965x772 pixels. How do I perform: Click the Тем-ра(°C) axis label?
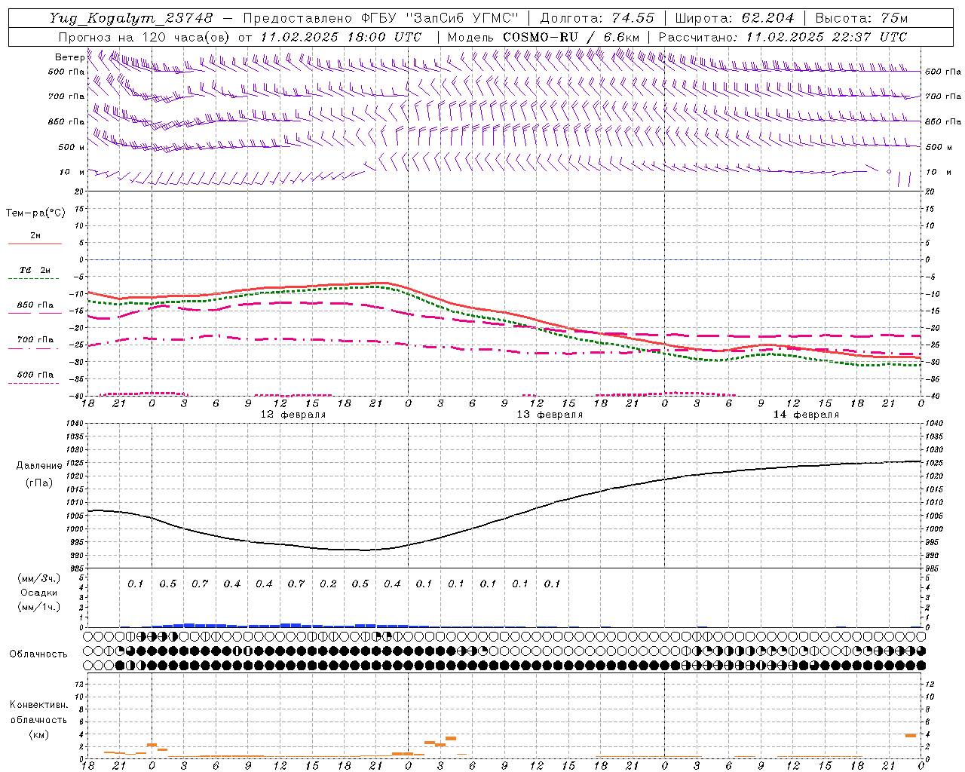[x=35, y=213]
